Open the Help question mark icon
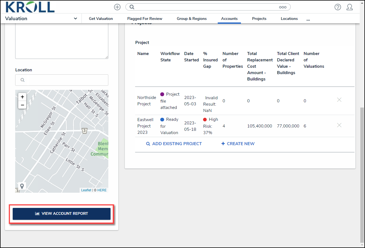The image size is (365, 248). tap(338, 7)
